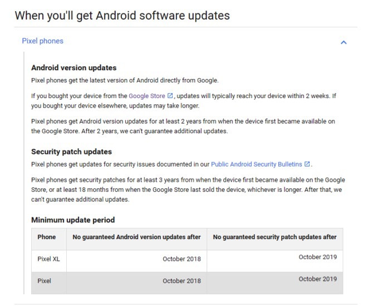Open Public Android Security Bulletins link
Image resolution: width=372 pixels, height=306 pixels.
point(256,164)
